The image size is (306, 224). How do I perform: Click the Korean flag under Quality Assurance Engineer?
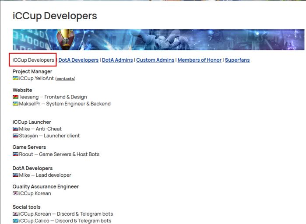tap(15, 193)
